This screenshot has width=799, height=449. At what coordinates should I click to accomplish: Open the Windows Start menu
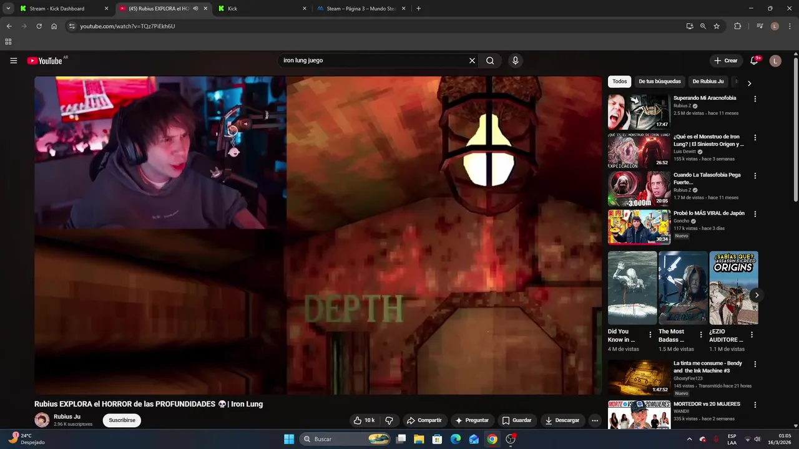pyautogui.click(x=289, y=439)
